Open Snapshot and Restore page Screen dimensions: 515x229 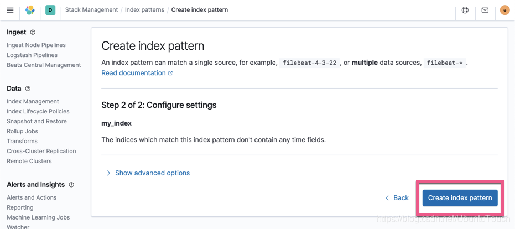tap(37, 122)
